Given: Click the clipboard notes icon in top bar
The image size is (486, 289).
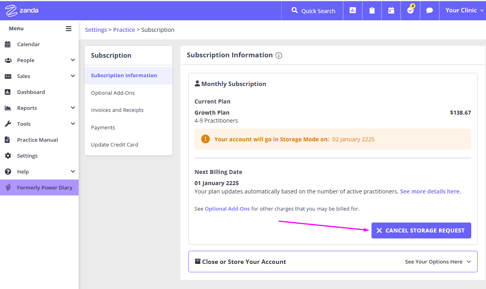Looking at the screenshot, I should coord(371,10).
